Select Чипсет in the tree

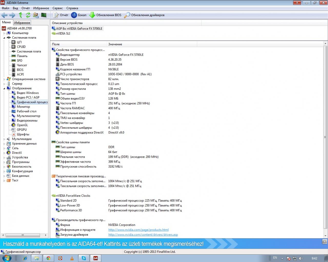[22, 65]
